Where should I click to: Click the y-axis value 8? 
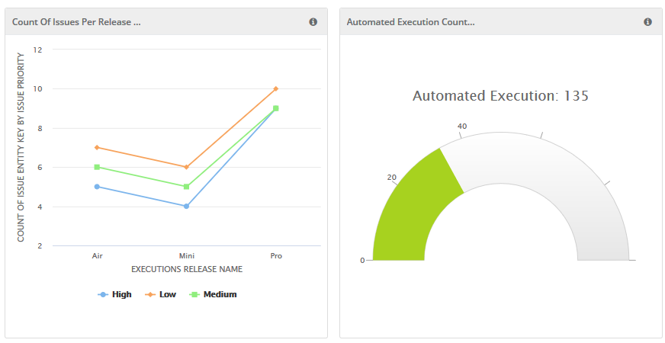[x=40, y=128]
